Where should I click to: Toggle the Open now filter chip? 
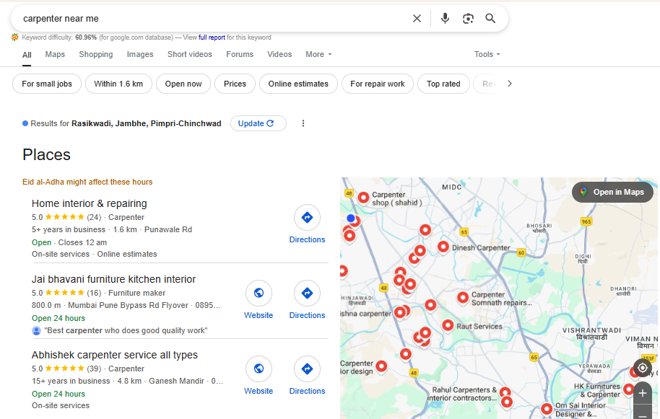183,84
